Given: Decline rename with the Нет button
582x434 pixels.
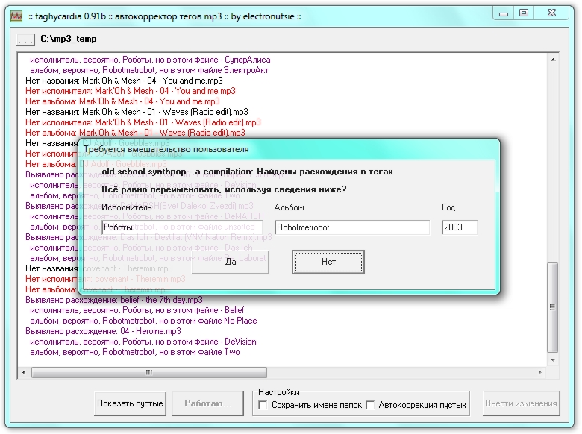Looking at the screenshot, I should pyautogui.click(x=328, y=262).
